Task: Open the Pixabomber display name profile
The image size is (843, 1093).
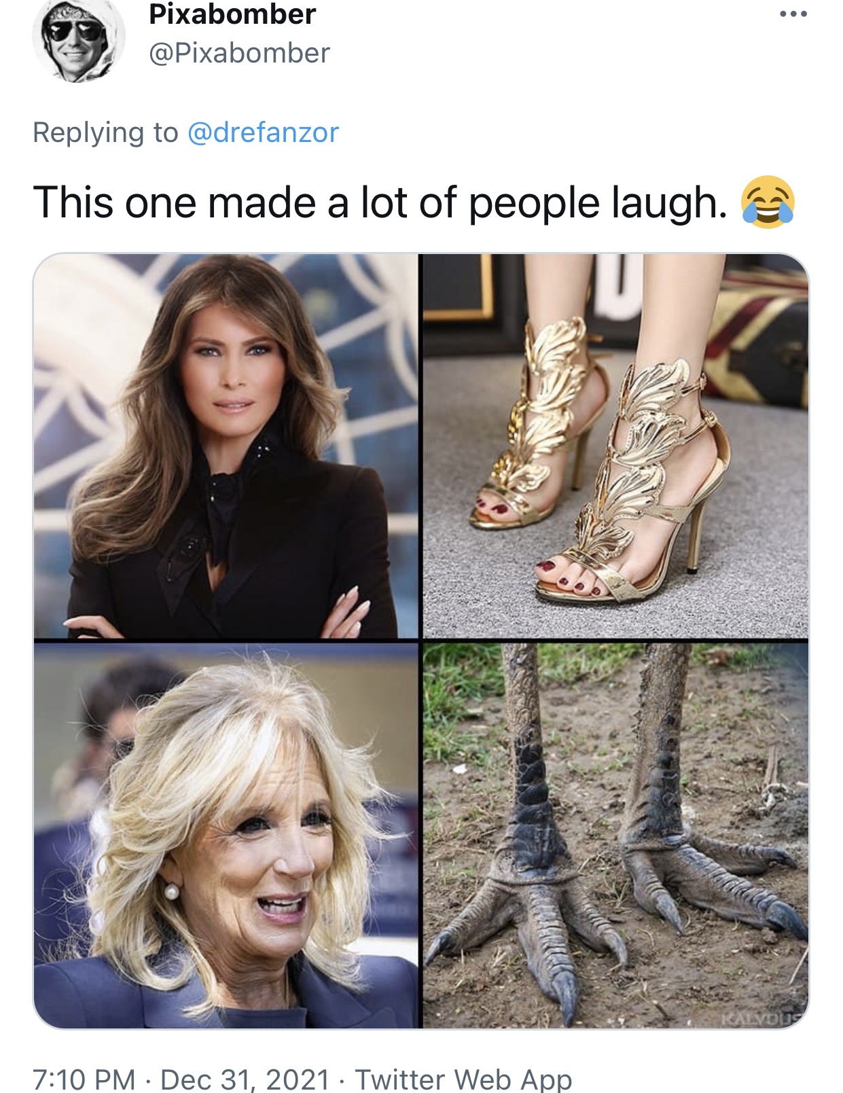Action: 232,14
